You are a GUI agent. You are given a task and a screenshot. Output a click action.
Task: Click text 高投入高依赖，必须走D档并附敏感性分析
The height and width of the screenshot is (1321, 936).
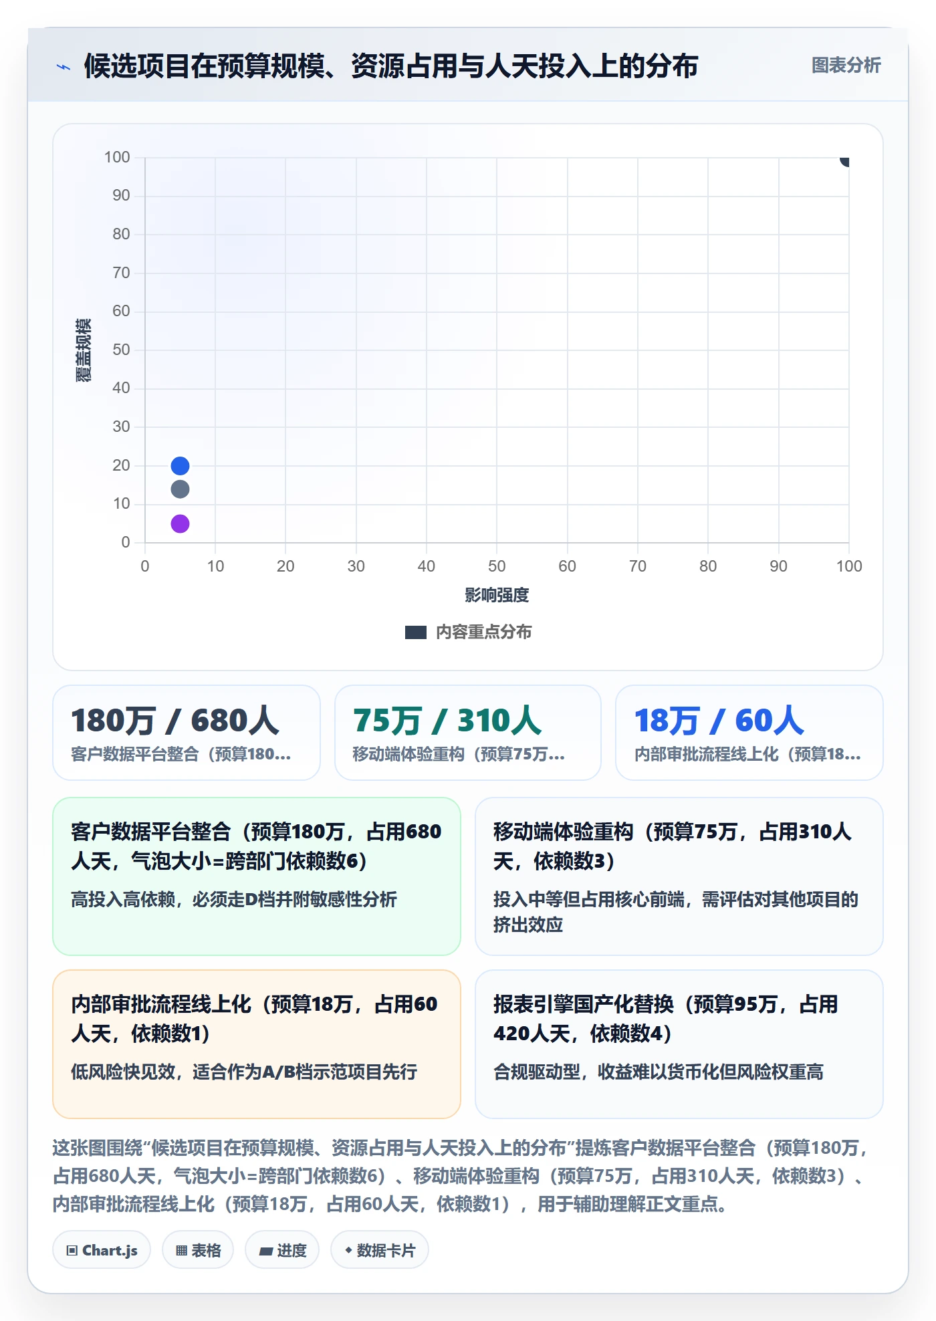pos(234,900)
